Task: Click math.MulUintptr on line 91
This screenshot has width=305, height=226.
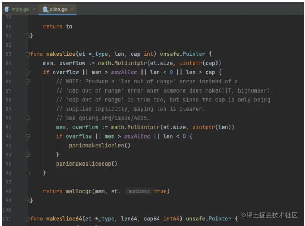Action: [135, 127]
